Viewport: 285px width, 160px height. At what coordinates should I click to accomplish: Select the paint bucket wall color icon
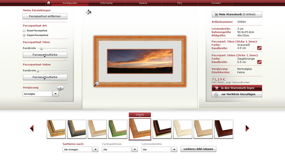(x=89, y=12)
